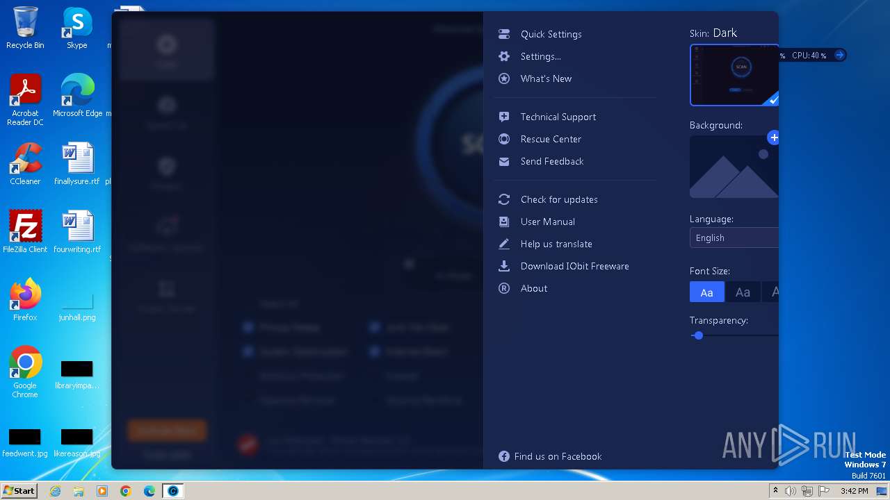
Task: Open Edge from taskbar
Action: point(149,491)
